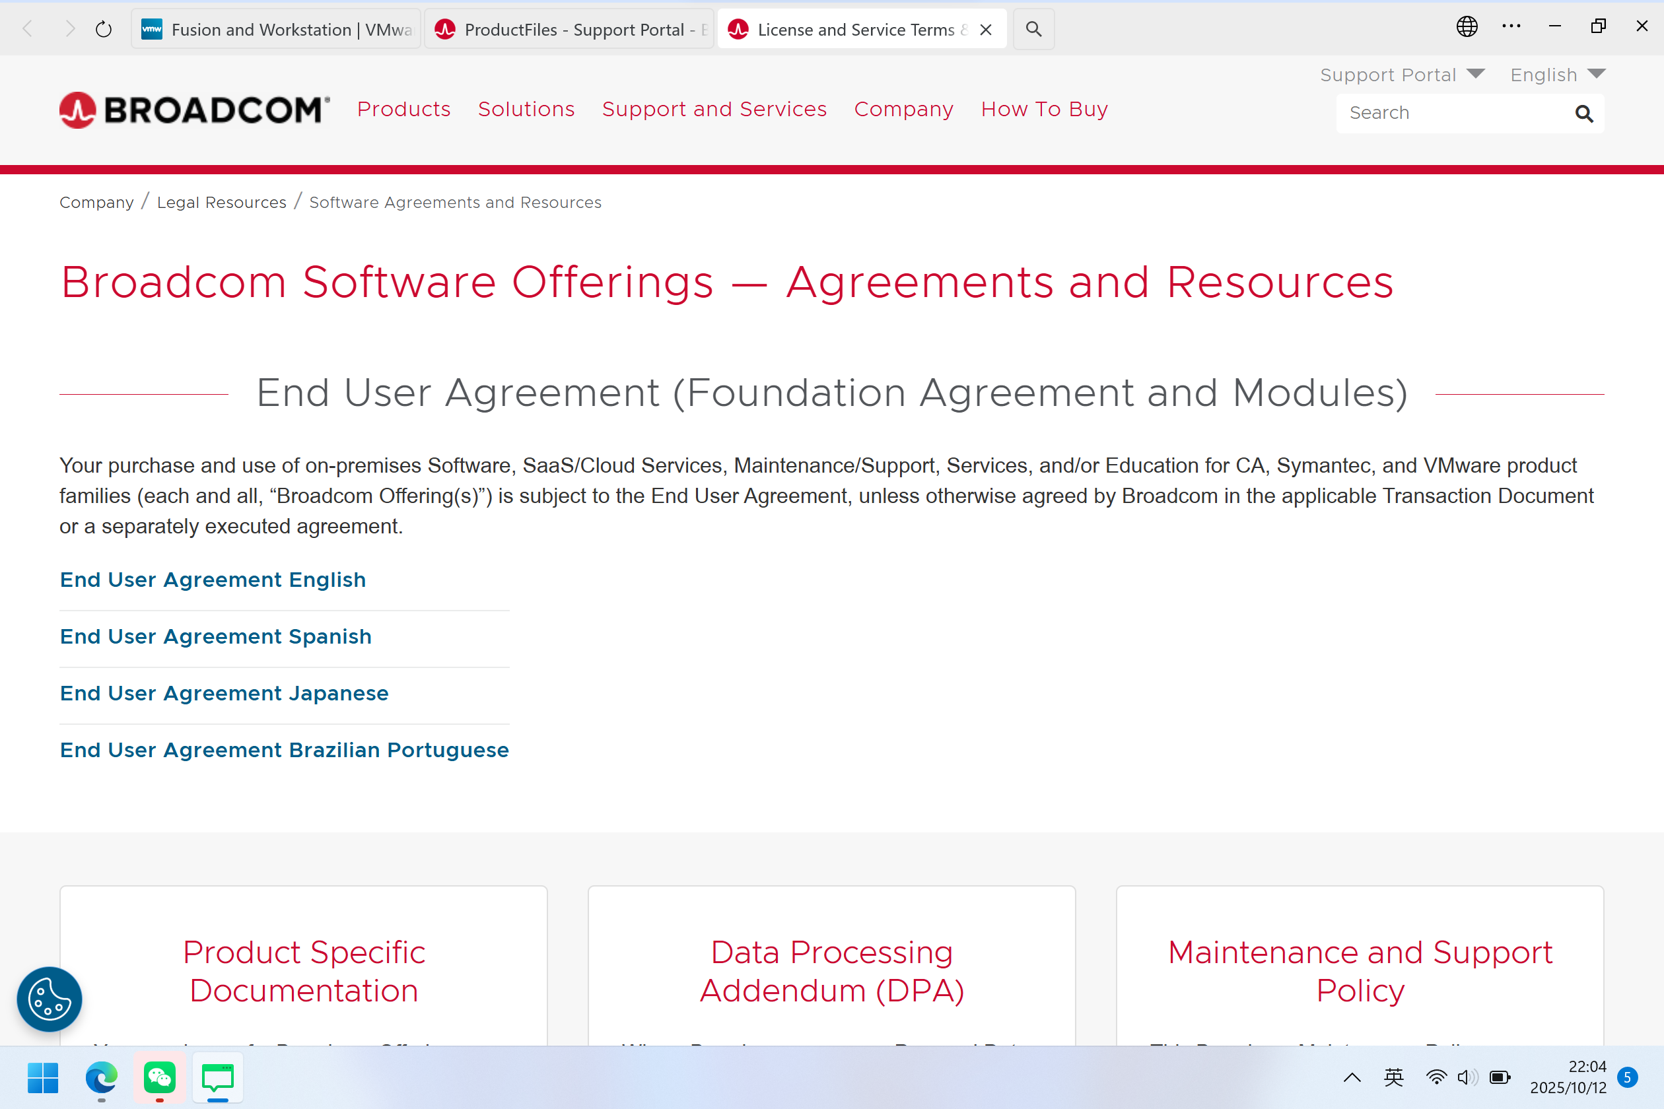The width and height of the screenshot is (1664, 1109).
Task: Click the browser reload icon
Action: point(103,29)
